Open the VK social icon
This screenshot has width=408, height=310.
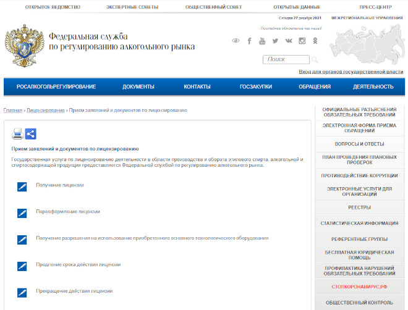click(x=289, y=41)
